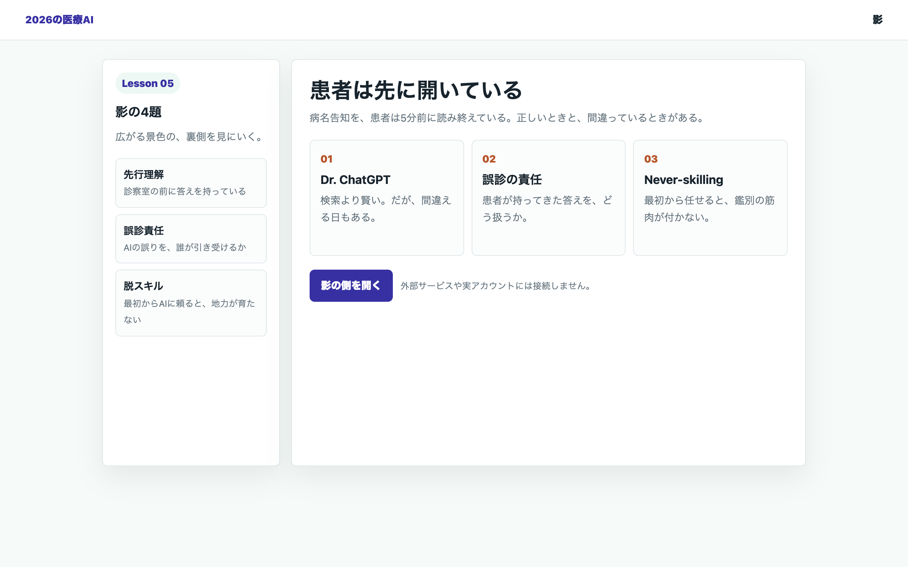
Task: Open the 影 link in the header
Action: (877, 20)
